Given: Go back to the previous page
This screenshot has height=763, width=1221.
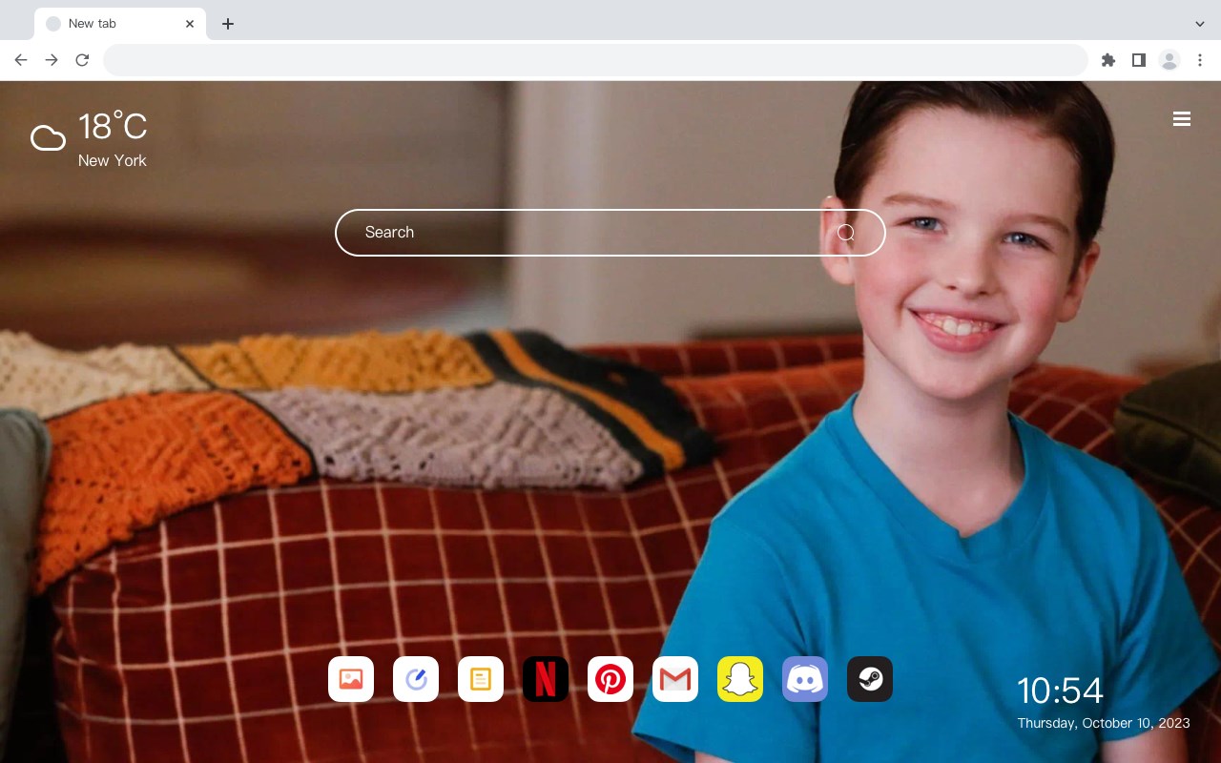Looking at the screenshot, I should coord(21,60).
